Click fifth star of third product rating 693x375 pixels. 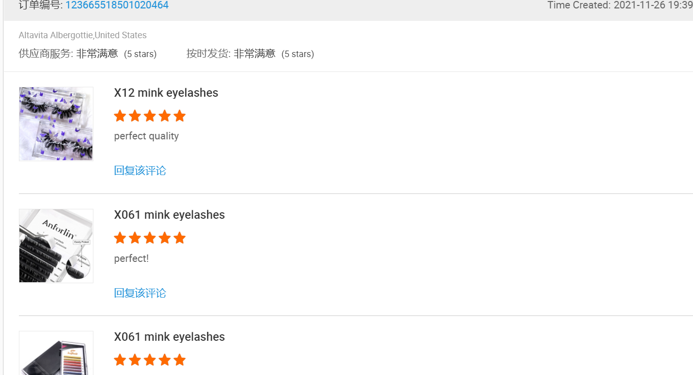(x=180, y=360)
